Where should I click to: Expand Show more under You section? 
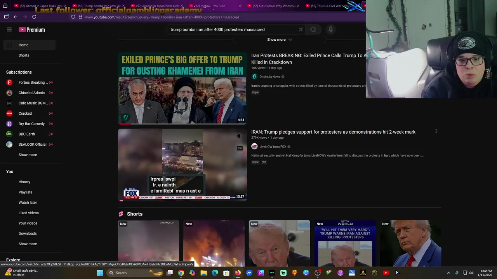(28, 244)
